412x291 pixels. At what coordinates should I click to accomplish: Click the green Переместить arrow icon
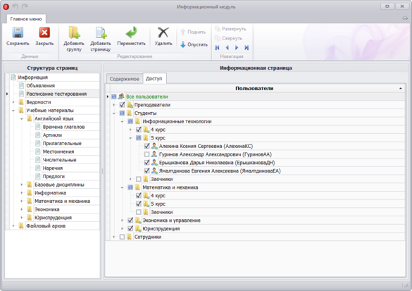131,32
